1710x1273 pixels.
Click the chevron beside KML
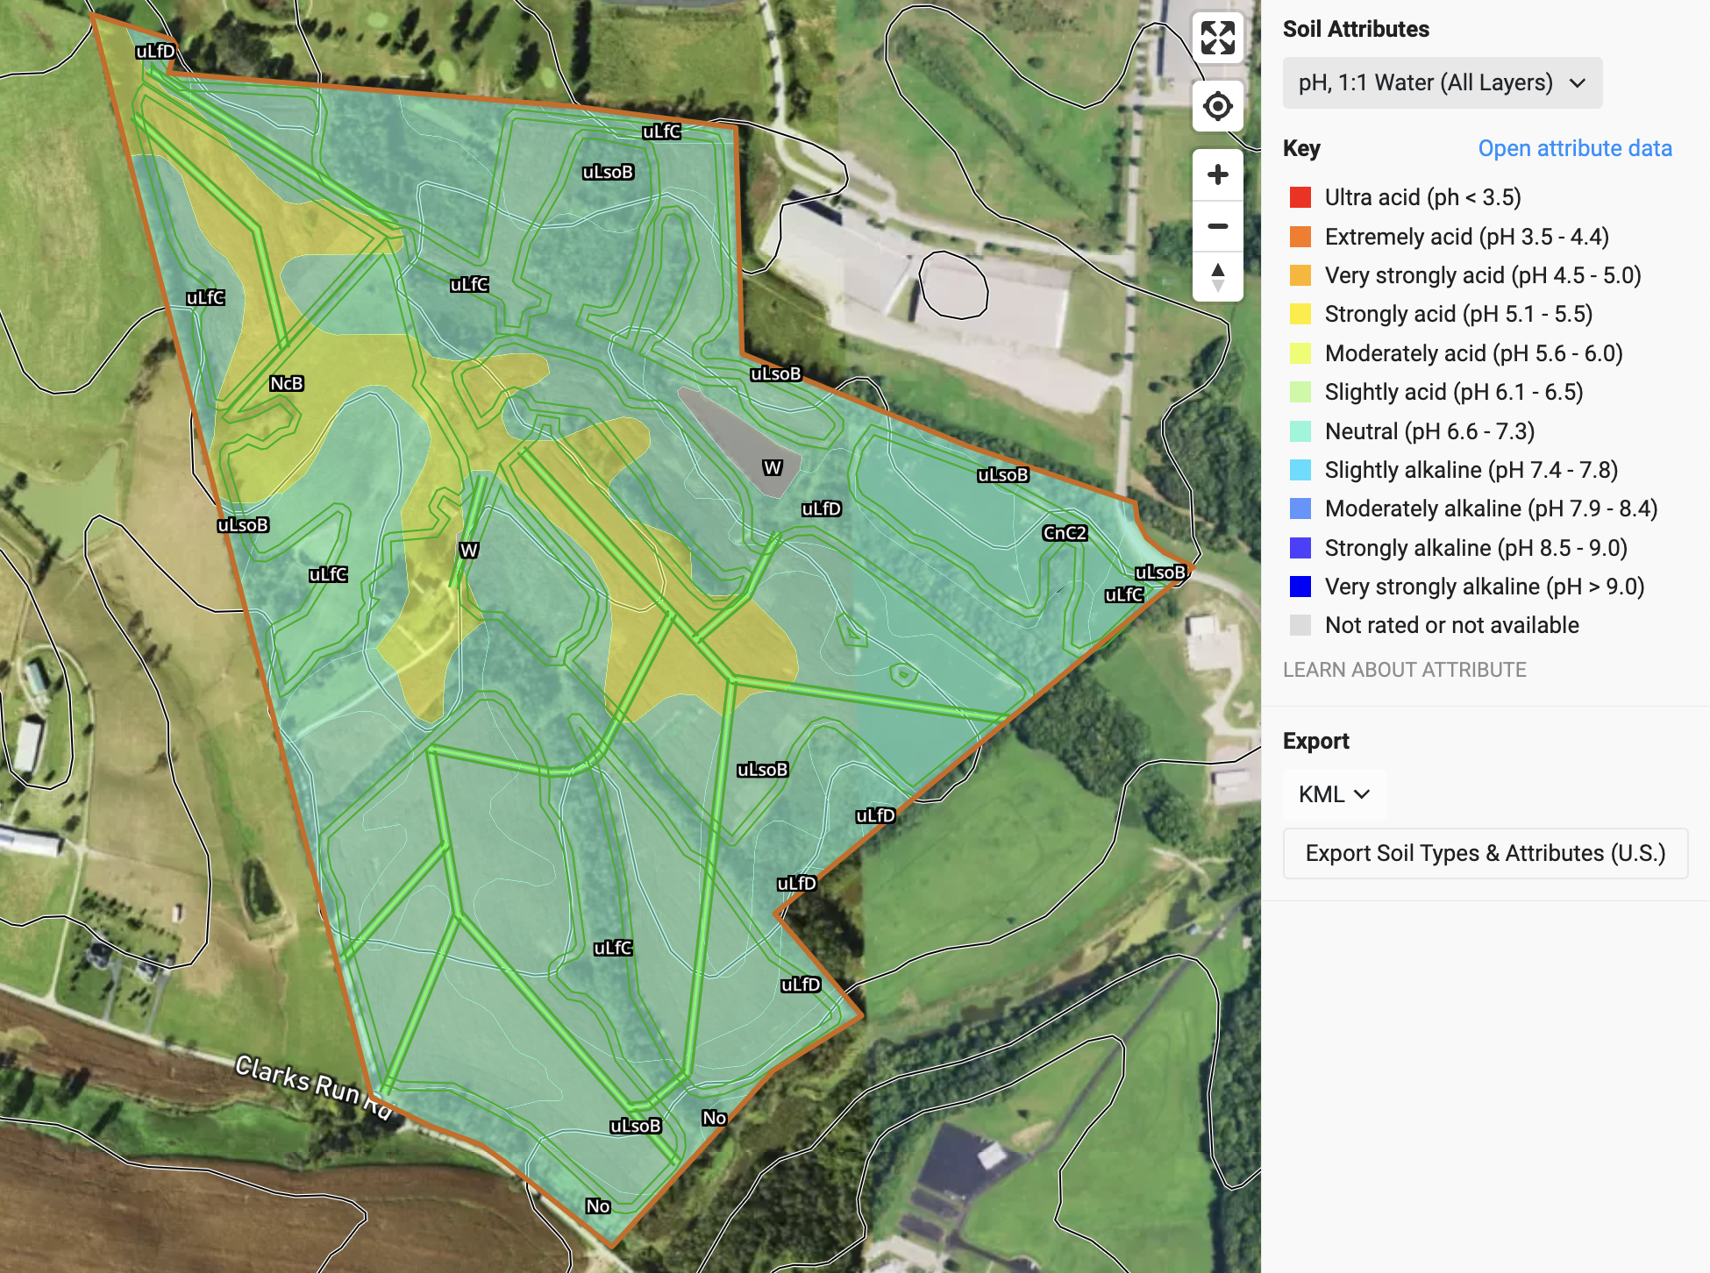tap(1362, 794)
